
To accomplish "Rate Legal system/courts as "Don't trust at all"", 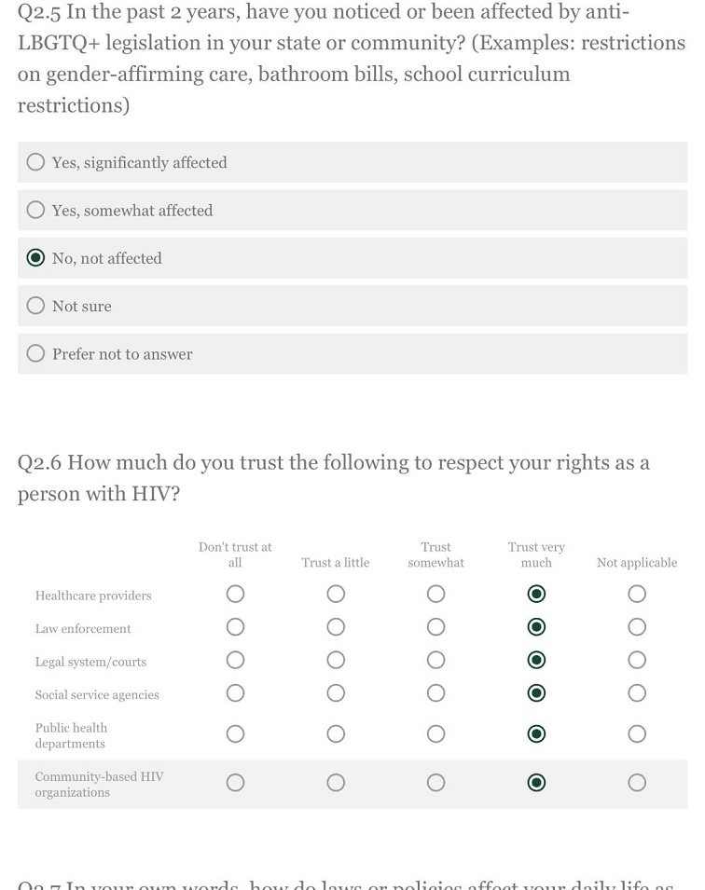I will coord(235,660).
